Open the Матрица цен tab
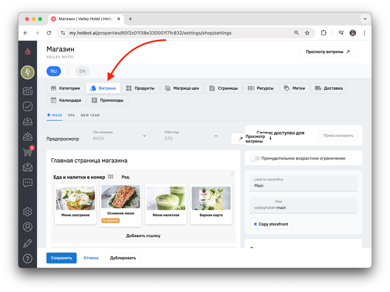This screenshot has height=292, width=390. point(182,88)
